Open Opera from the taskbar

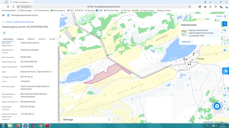click(33, 126)
